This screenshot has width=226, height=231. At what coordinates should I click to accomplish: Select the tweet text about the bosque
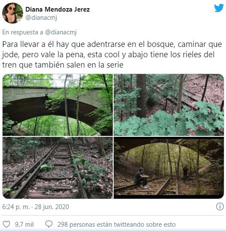112,55
